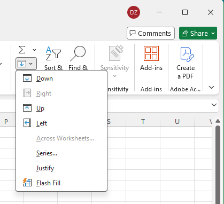Minimize the Excel window
Screen dimensions: 224x204
click(159, 12)
